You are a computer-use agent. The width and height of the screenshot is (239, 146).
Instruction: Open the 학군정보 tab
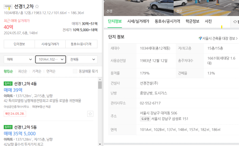[x=192, y=21]
